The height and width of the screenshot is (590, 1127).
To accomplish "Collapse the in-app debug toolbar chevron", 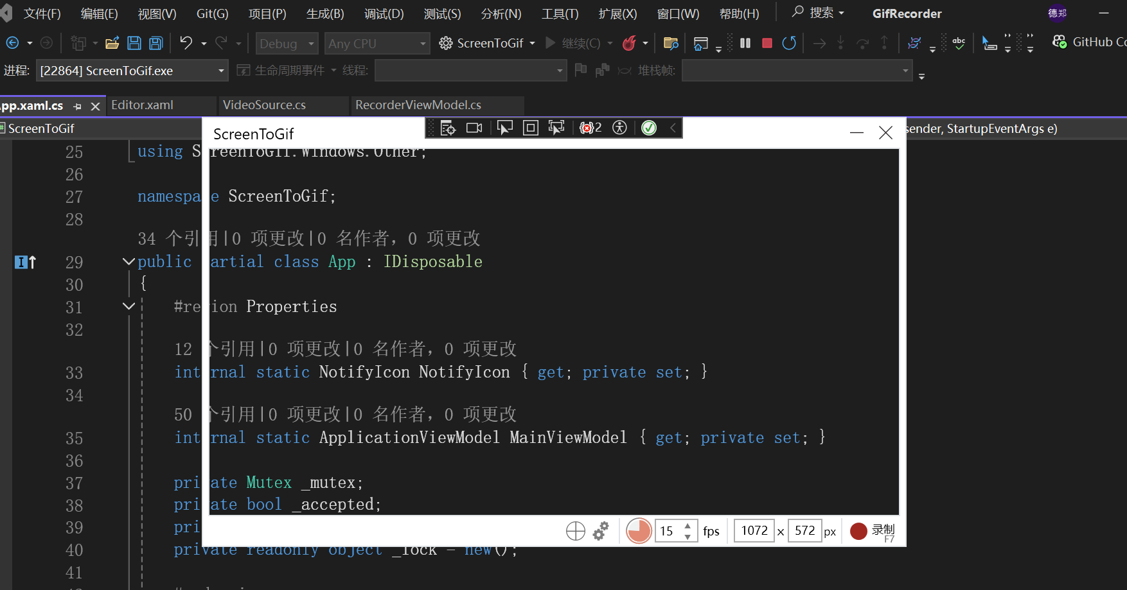I will 673,128.
